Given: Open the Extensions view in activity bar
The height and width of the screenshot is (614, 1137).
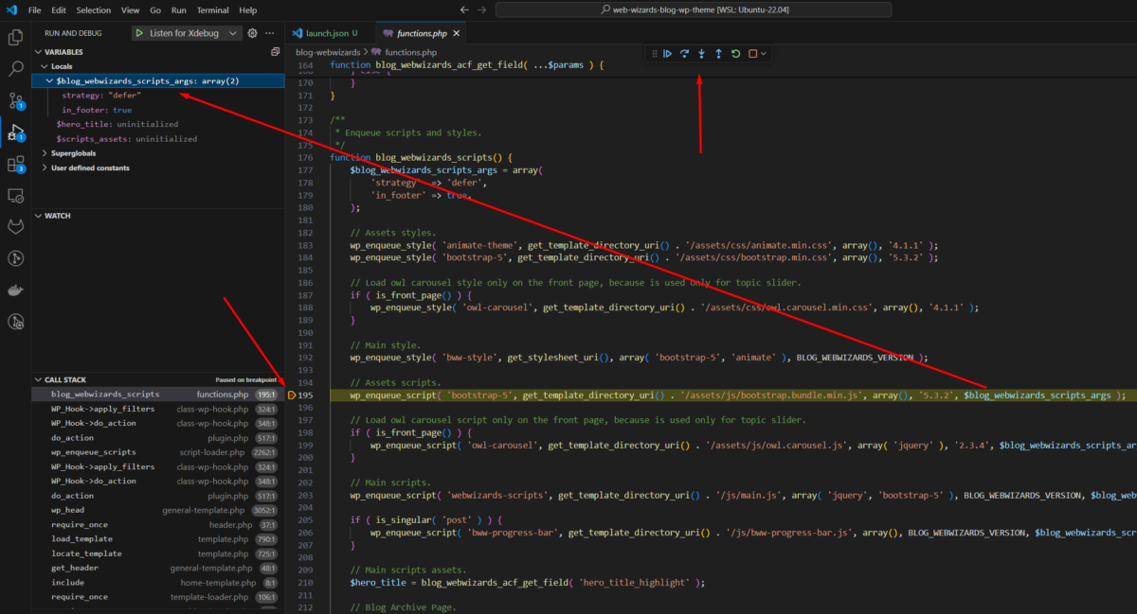Looking at the screenshot, I should coord(15,165).
